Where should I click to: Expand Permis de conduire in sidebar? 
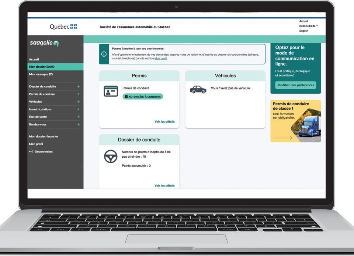coord(78,94)
